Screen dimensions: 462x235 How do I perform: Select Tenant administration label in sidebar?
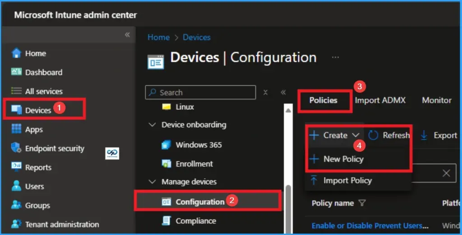62,224
